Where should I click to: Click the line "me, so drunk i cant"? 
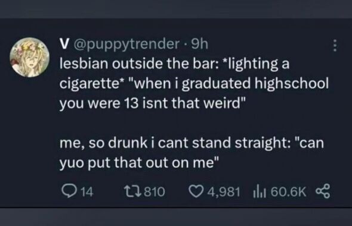coord(192,143)
